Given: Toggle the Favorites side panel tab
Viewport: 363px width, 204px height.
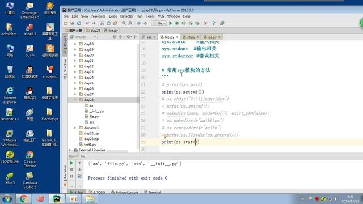Looking at the screenshot, I should tap(65, 176).
